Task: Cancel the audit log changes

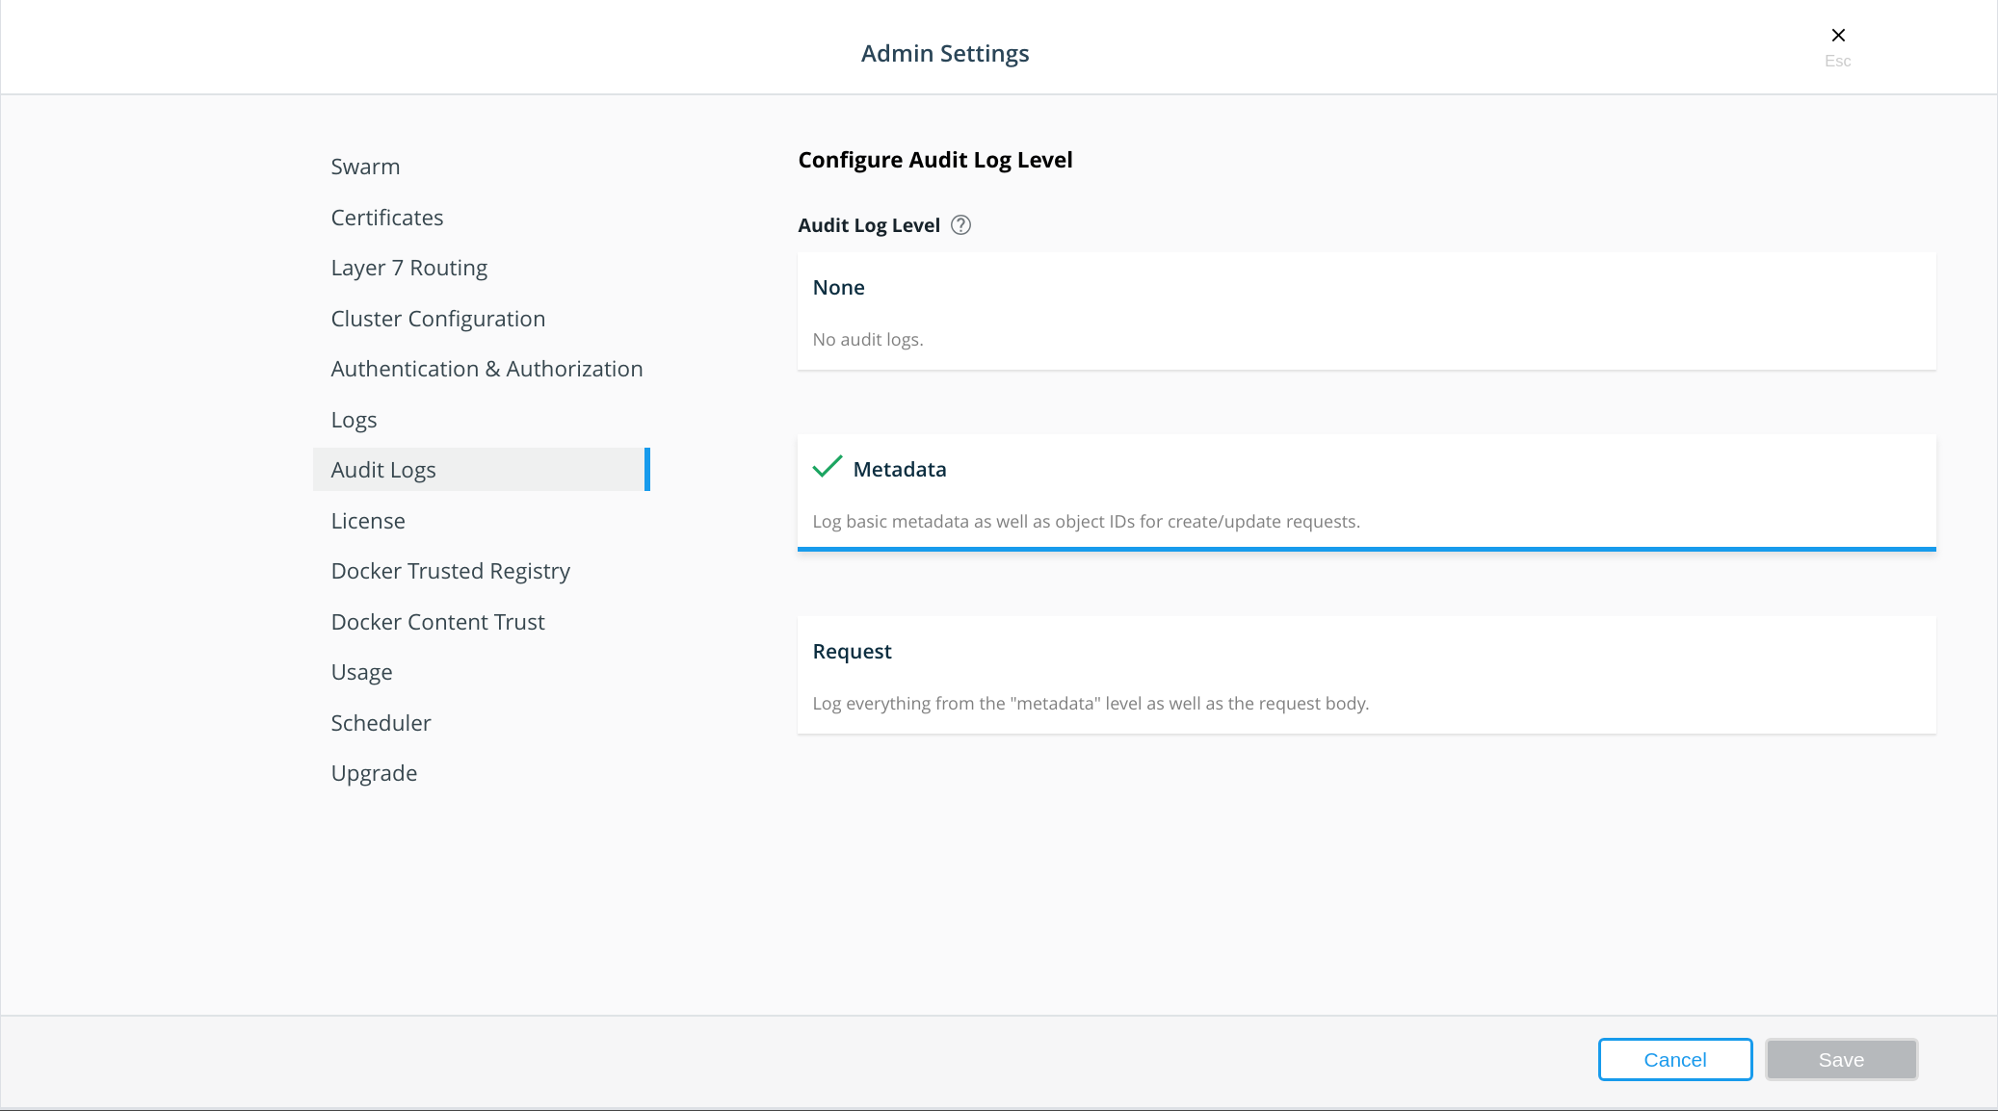Action: [x=1674, y=1059]
